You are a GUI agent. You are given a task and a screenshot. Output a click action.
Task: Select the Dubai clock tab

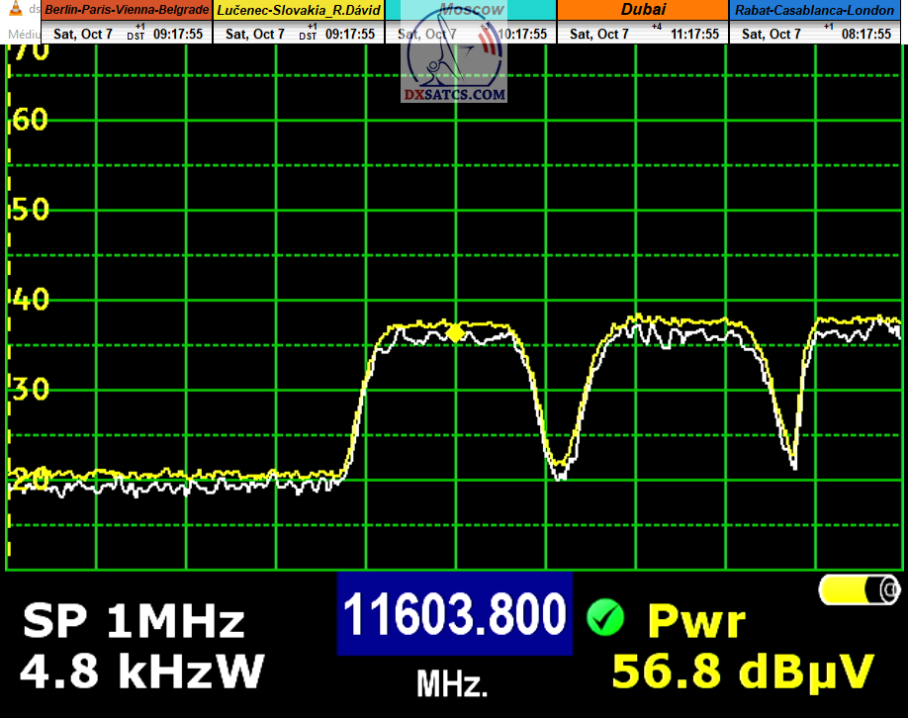643,10
